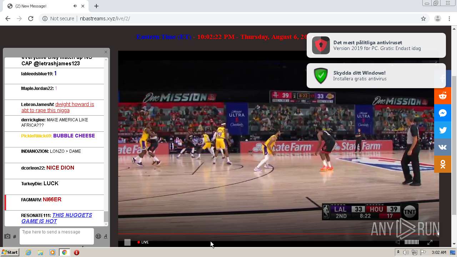Click the page scrollbar up arrow

454,28
